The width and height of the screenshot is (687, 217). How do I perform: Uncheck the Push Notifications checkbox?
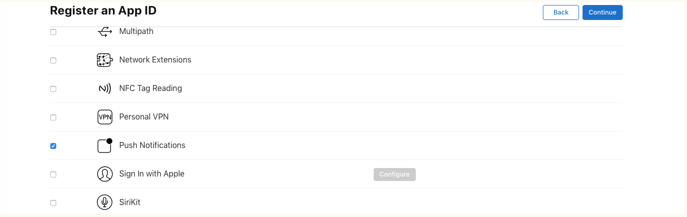(x=53, y=146)
